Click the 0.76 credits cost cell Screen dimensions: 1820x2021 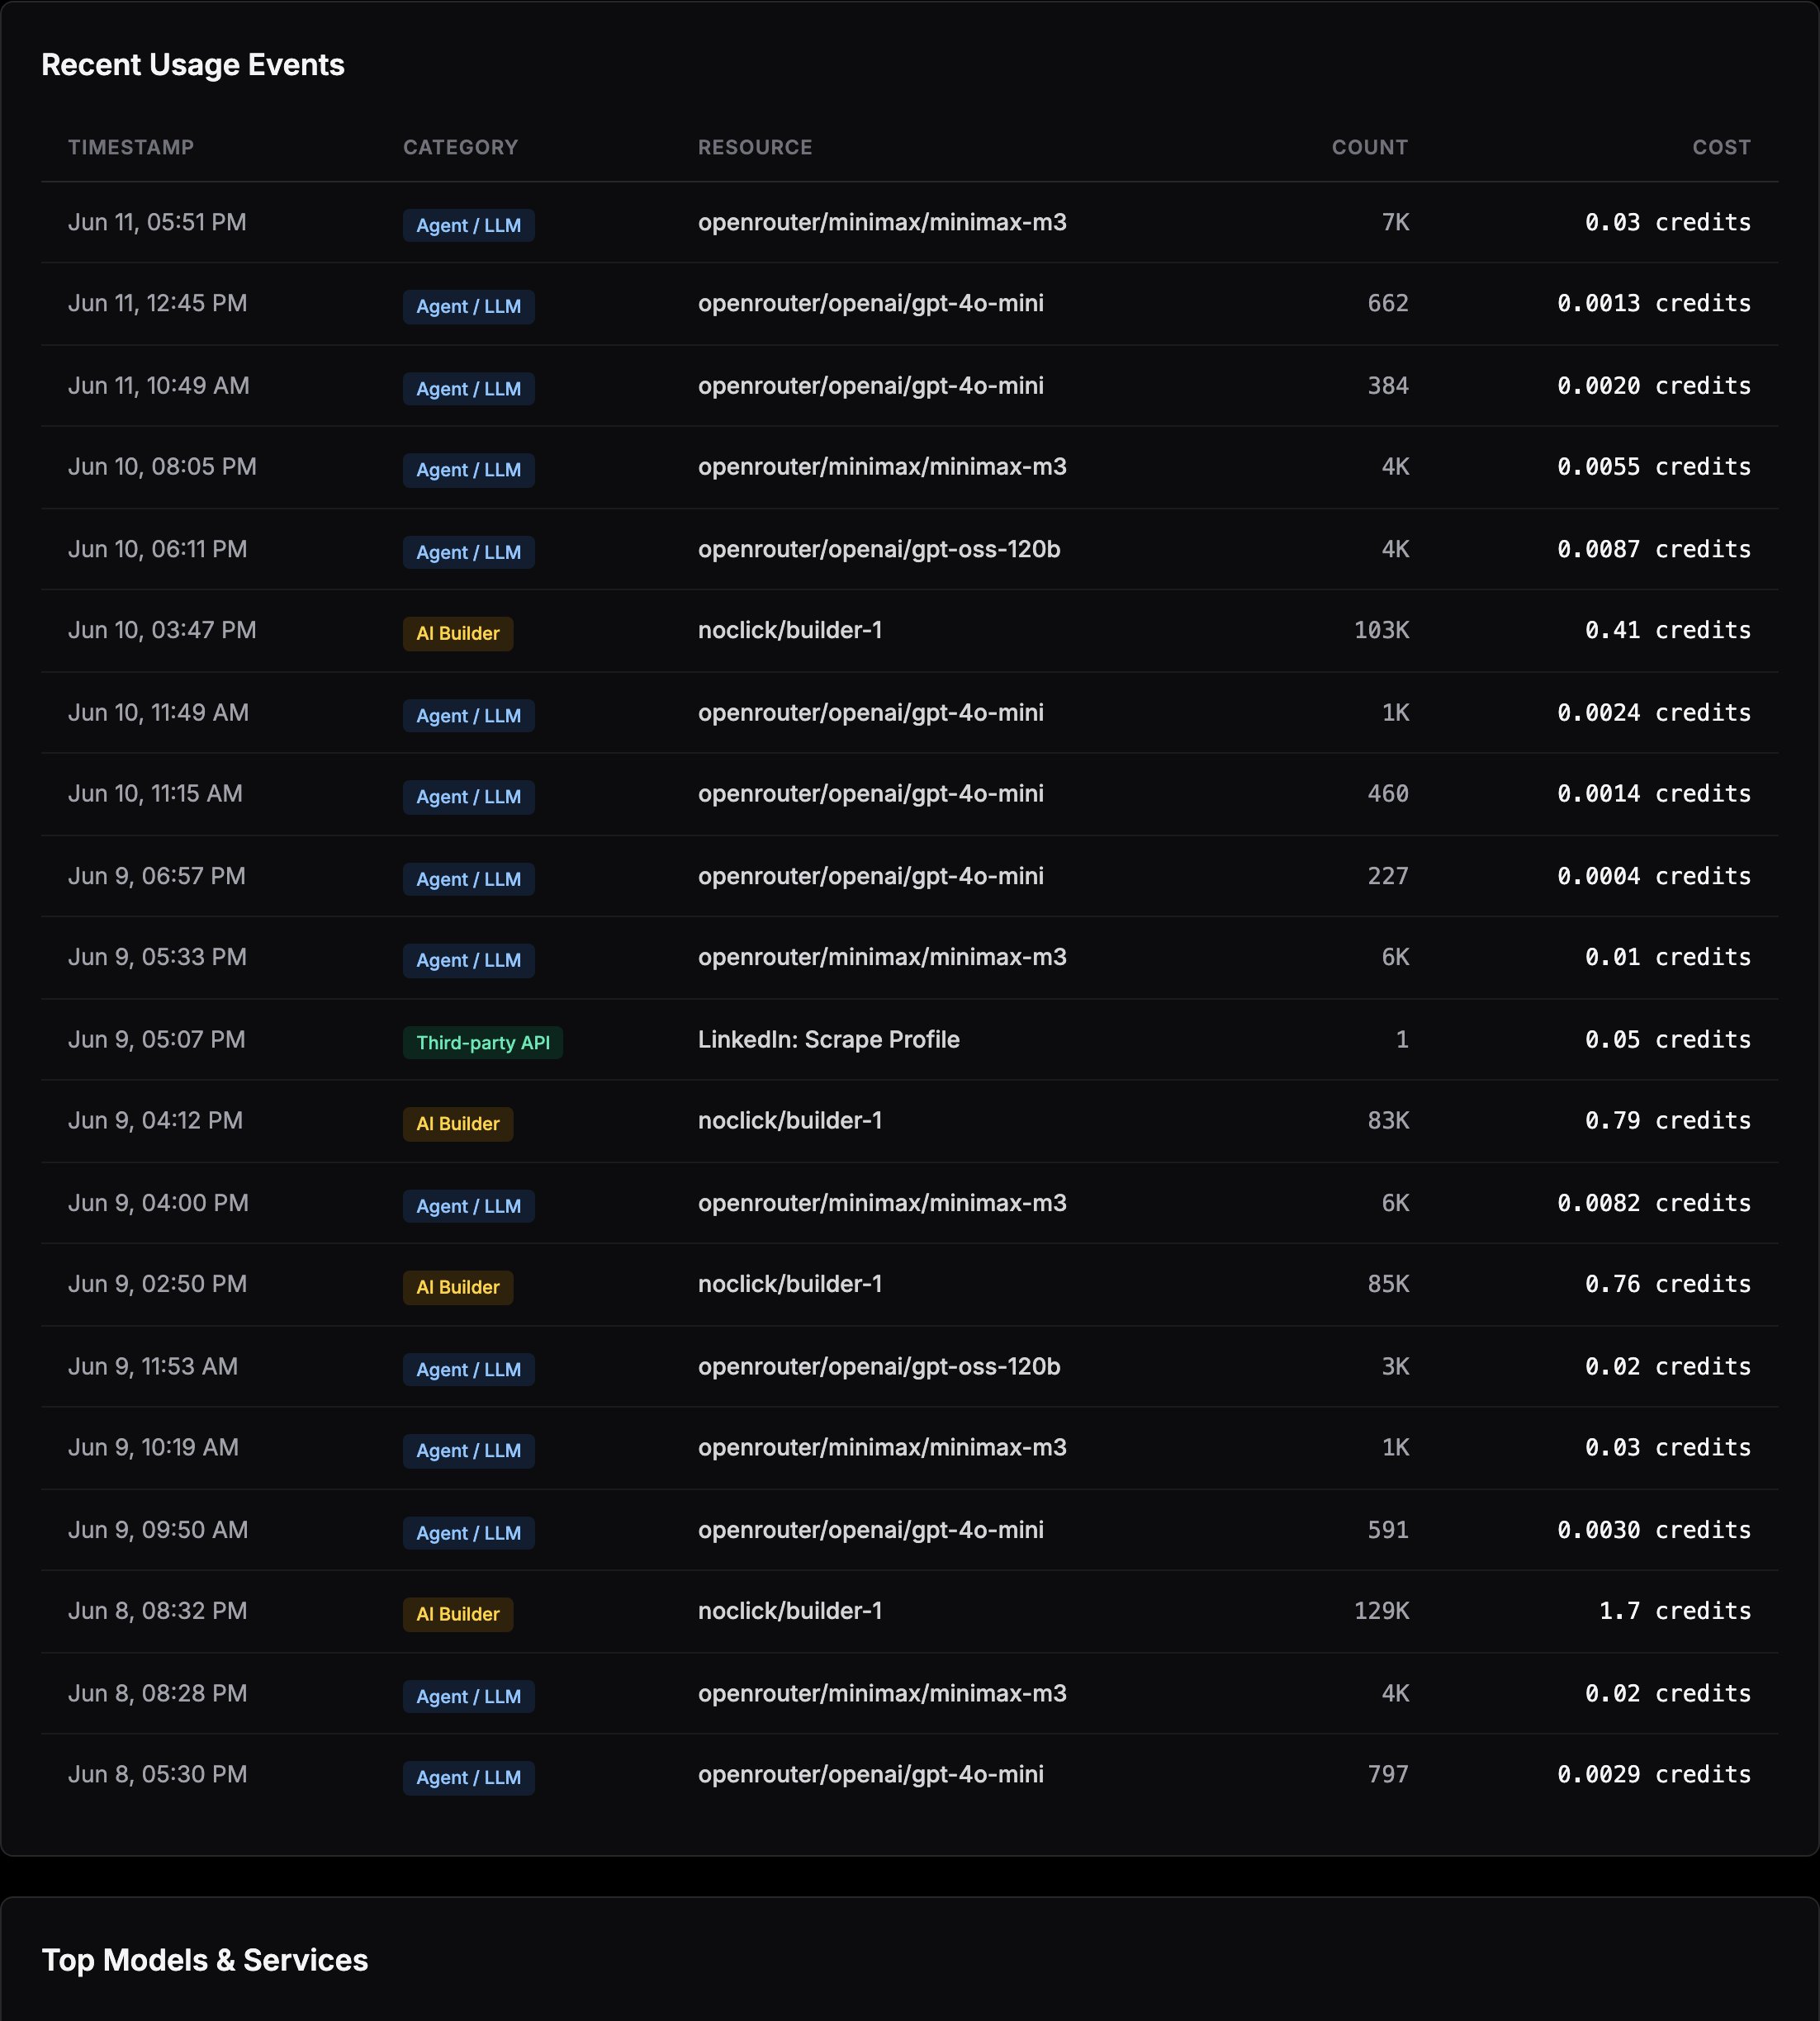(x=1668, y=1284)
